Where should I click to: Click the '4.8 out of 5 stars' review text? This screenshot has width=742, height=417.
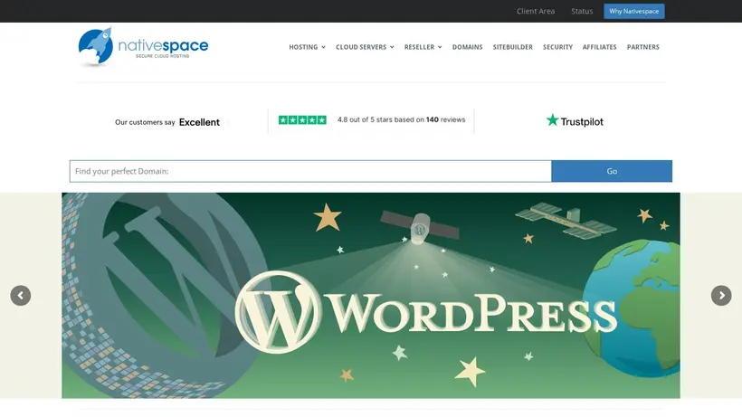click(x=401, y=119)
